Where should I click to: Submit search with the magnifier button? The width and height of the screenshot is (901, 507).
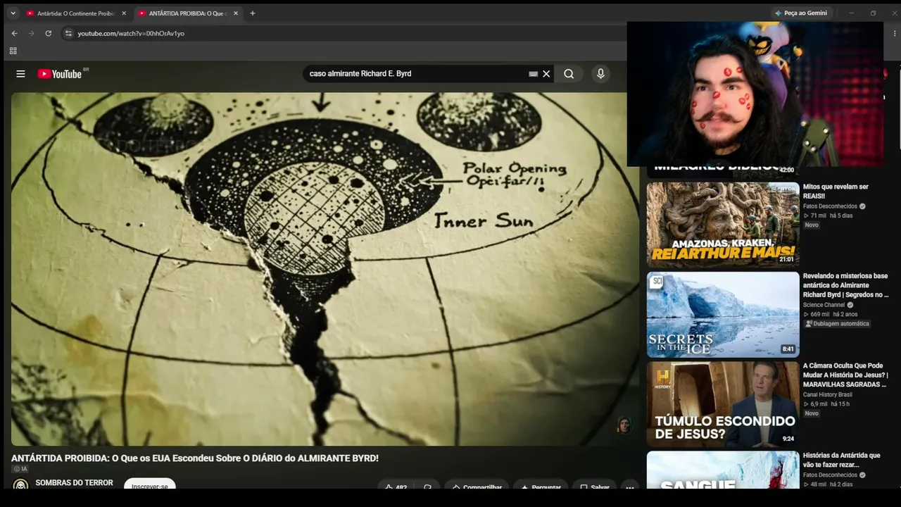coord(569,74)
